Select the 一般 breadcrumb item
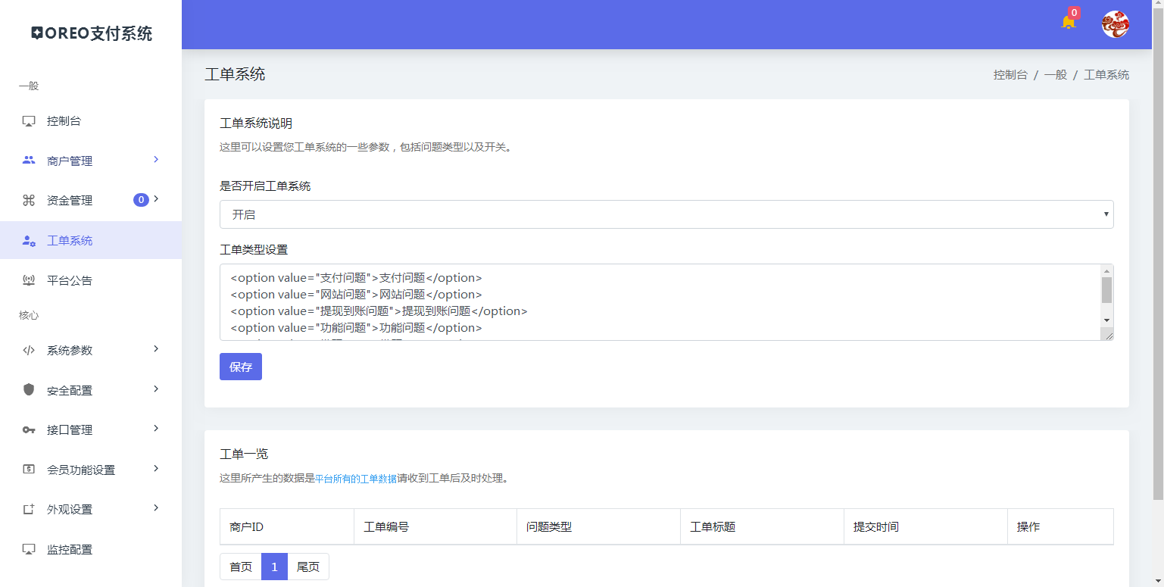 (1056, 74)
